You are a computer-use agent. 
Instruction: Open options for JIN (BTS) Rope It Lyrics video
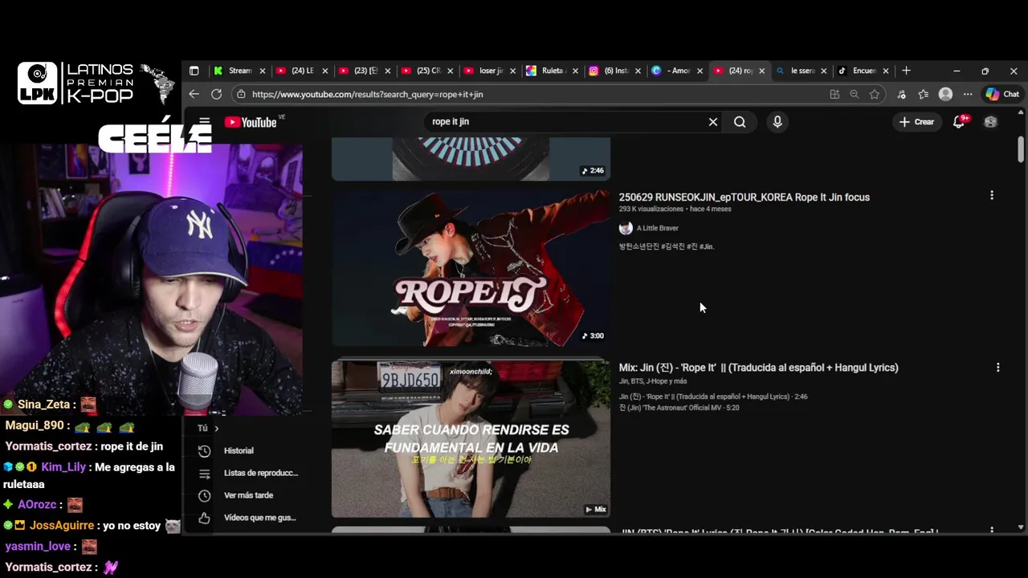(x=992, y=531)
